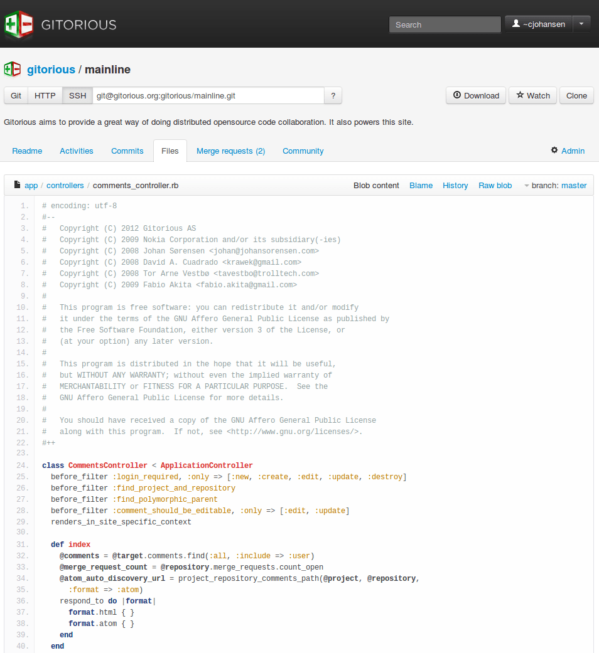This screenshot has height=653, width=599.
Task: Click the @merge_request_count variable
Action: pos(104,567)
